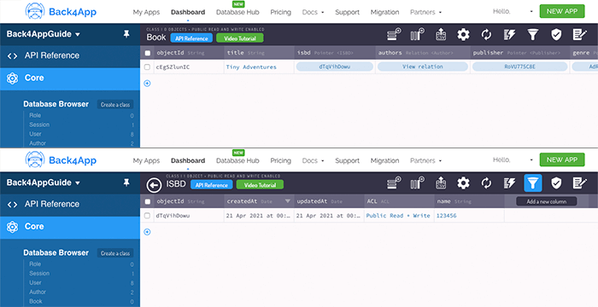Open the Docs dropdown in the lower navigation

314,160
